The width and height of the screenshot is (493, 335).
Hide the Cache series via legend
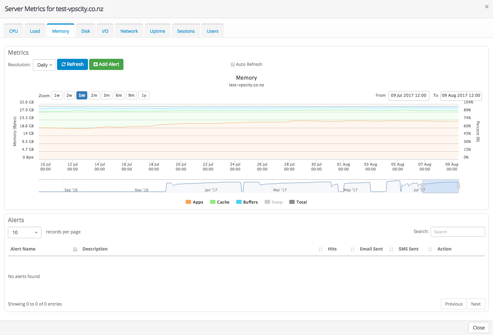coord(219,202)
